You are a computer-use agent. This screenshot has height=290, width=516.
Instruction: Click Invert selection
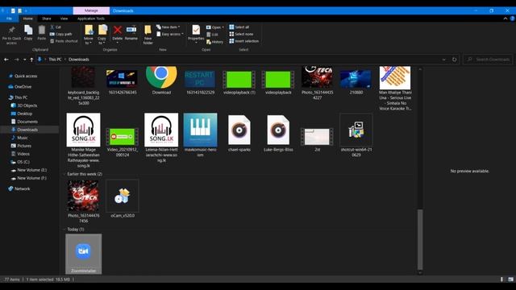[243, 41]
